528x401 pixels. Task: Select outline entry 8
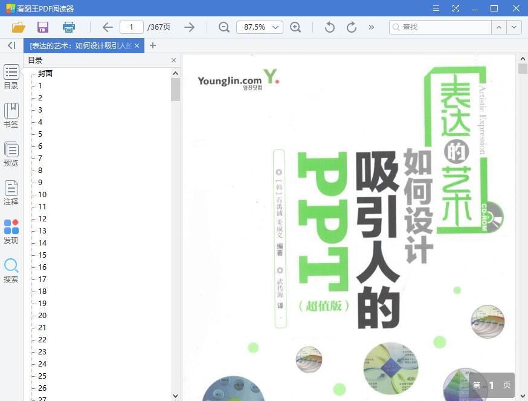[x=40, y=171]
